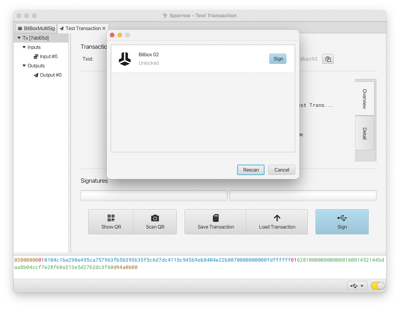This screenshot has width=400, height=310.
Task: Click the Scan QR button
Action: [x=155, y=222]
